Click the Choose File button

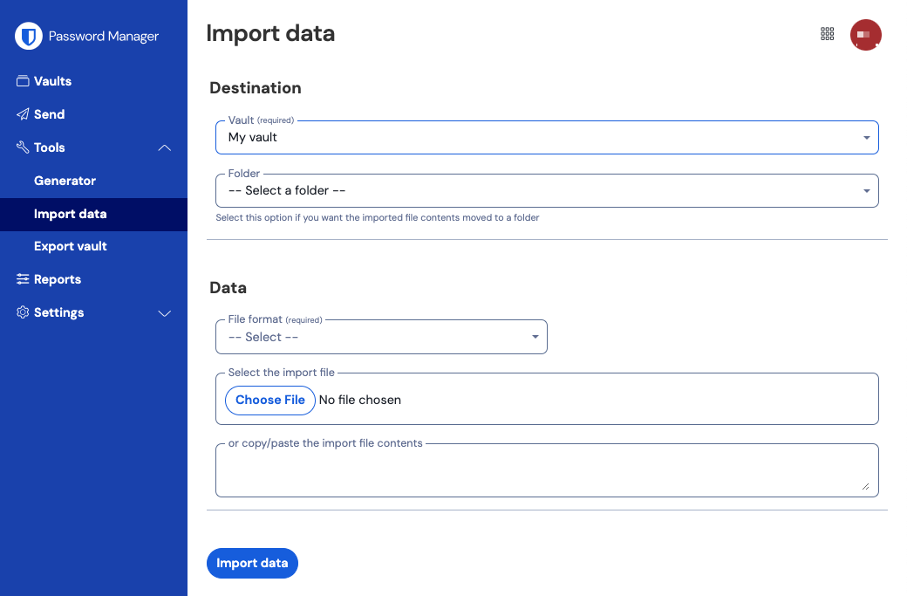coord(269,400)
